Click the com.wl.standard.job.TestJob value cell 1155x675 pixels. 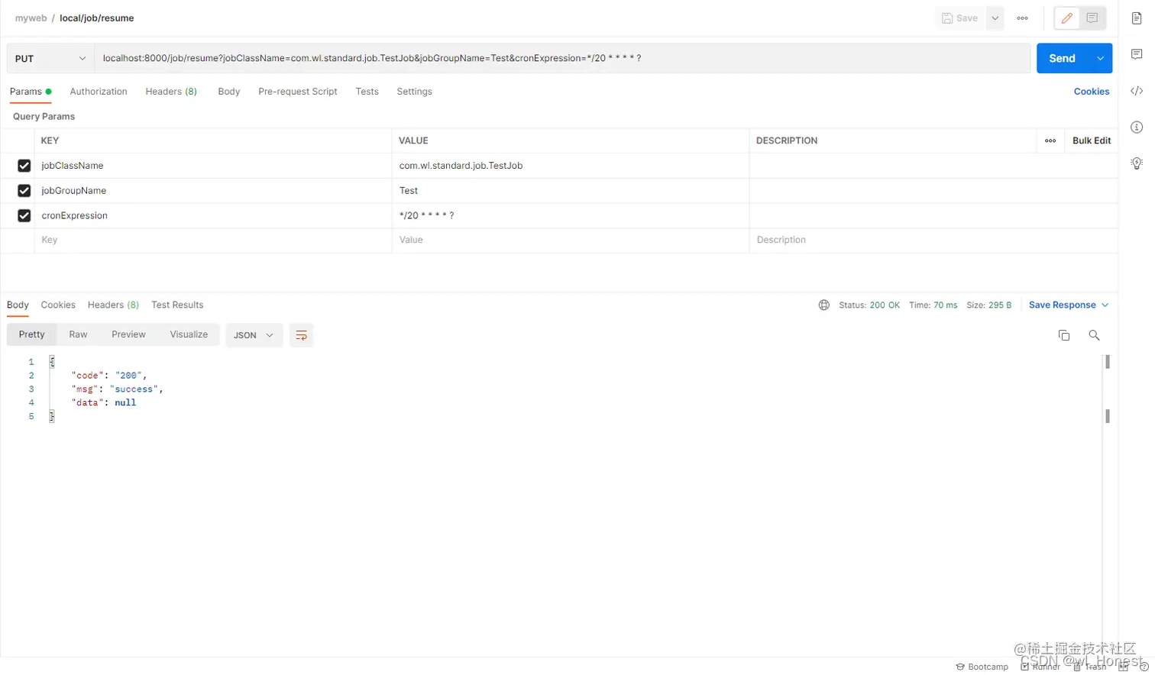pyautogui.click(x=571, y=166)
